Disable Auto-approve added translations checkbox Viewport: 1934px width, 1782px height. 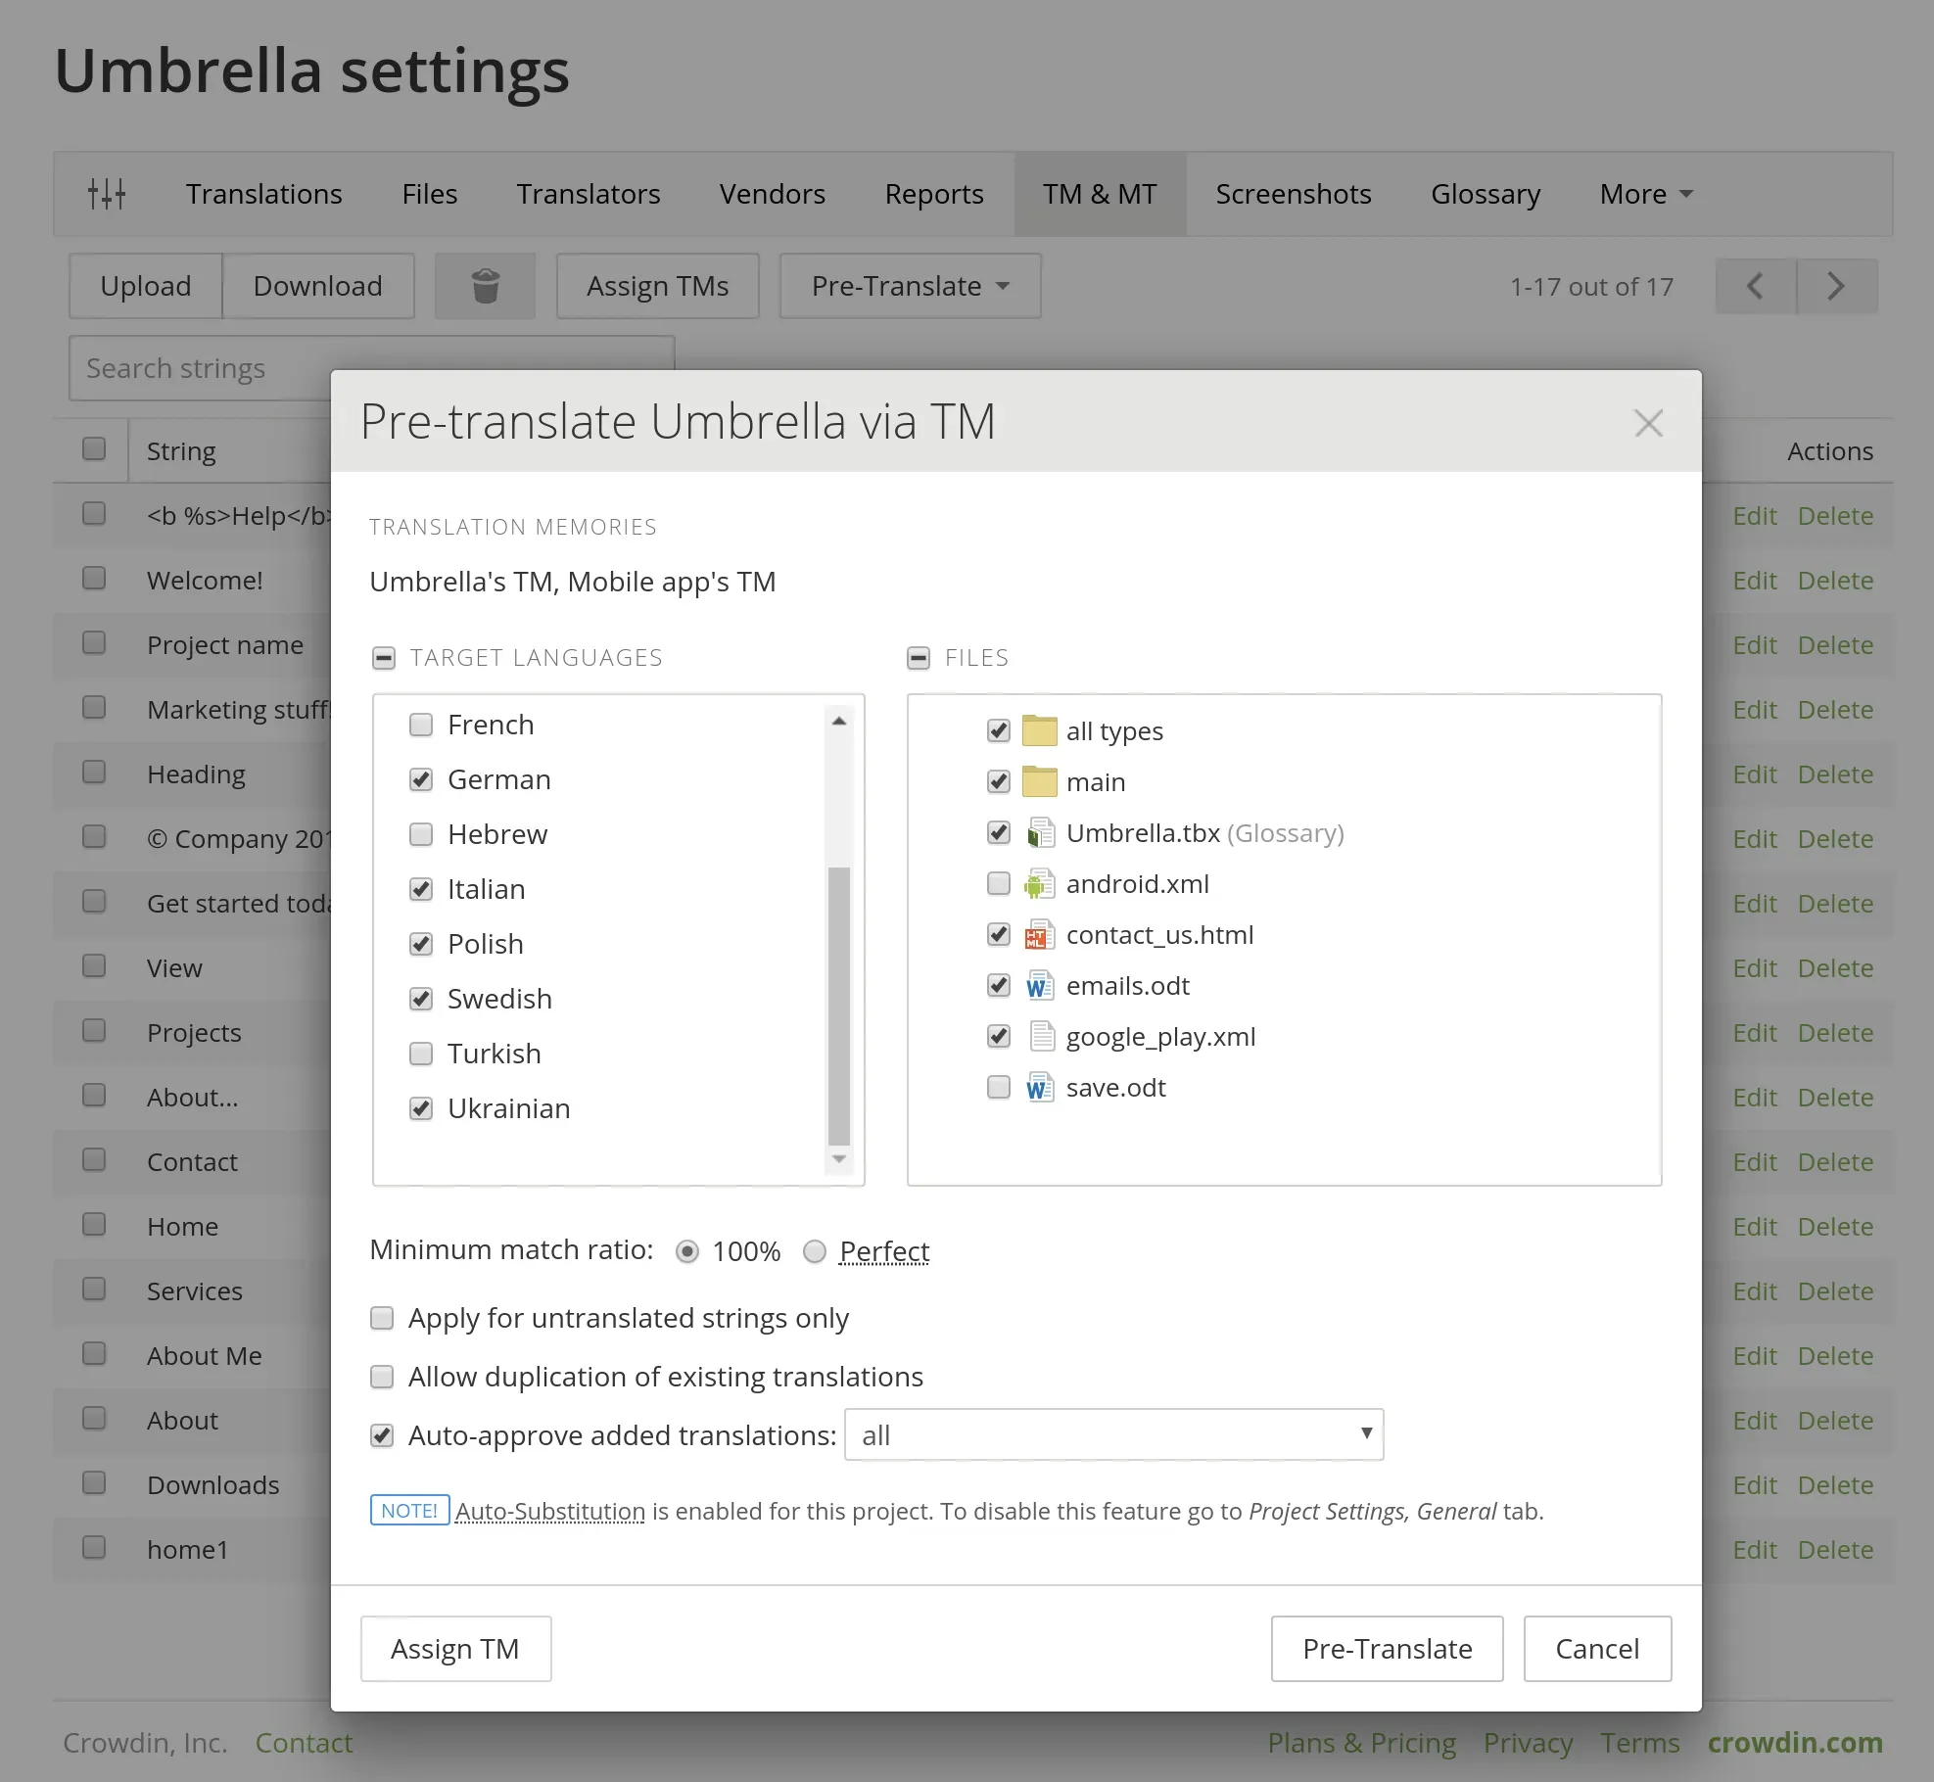coord(382,1435)
